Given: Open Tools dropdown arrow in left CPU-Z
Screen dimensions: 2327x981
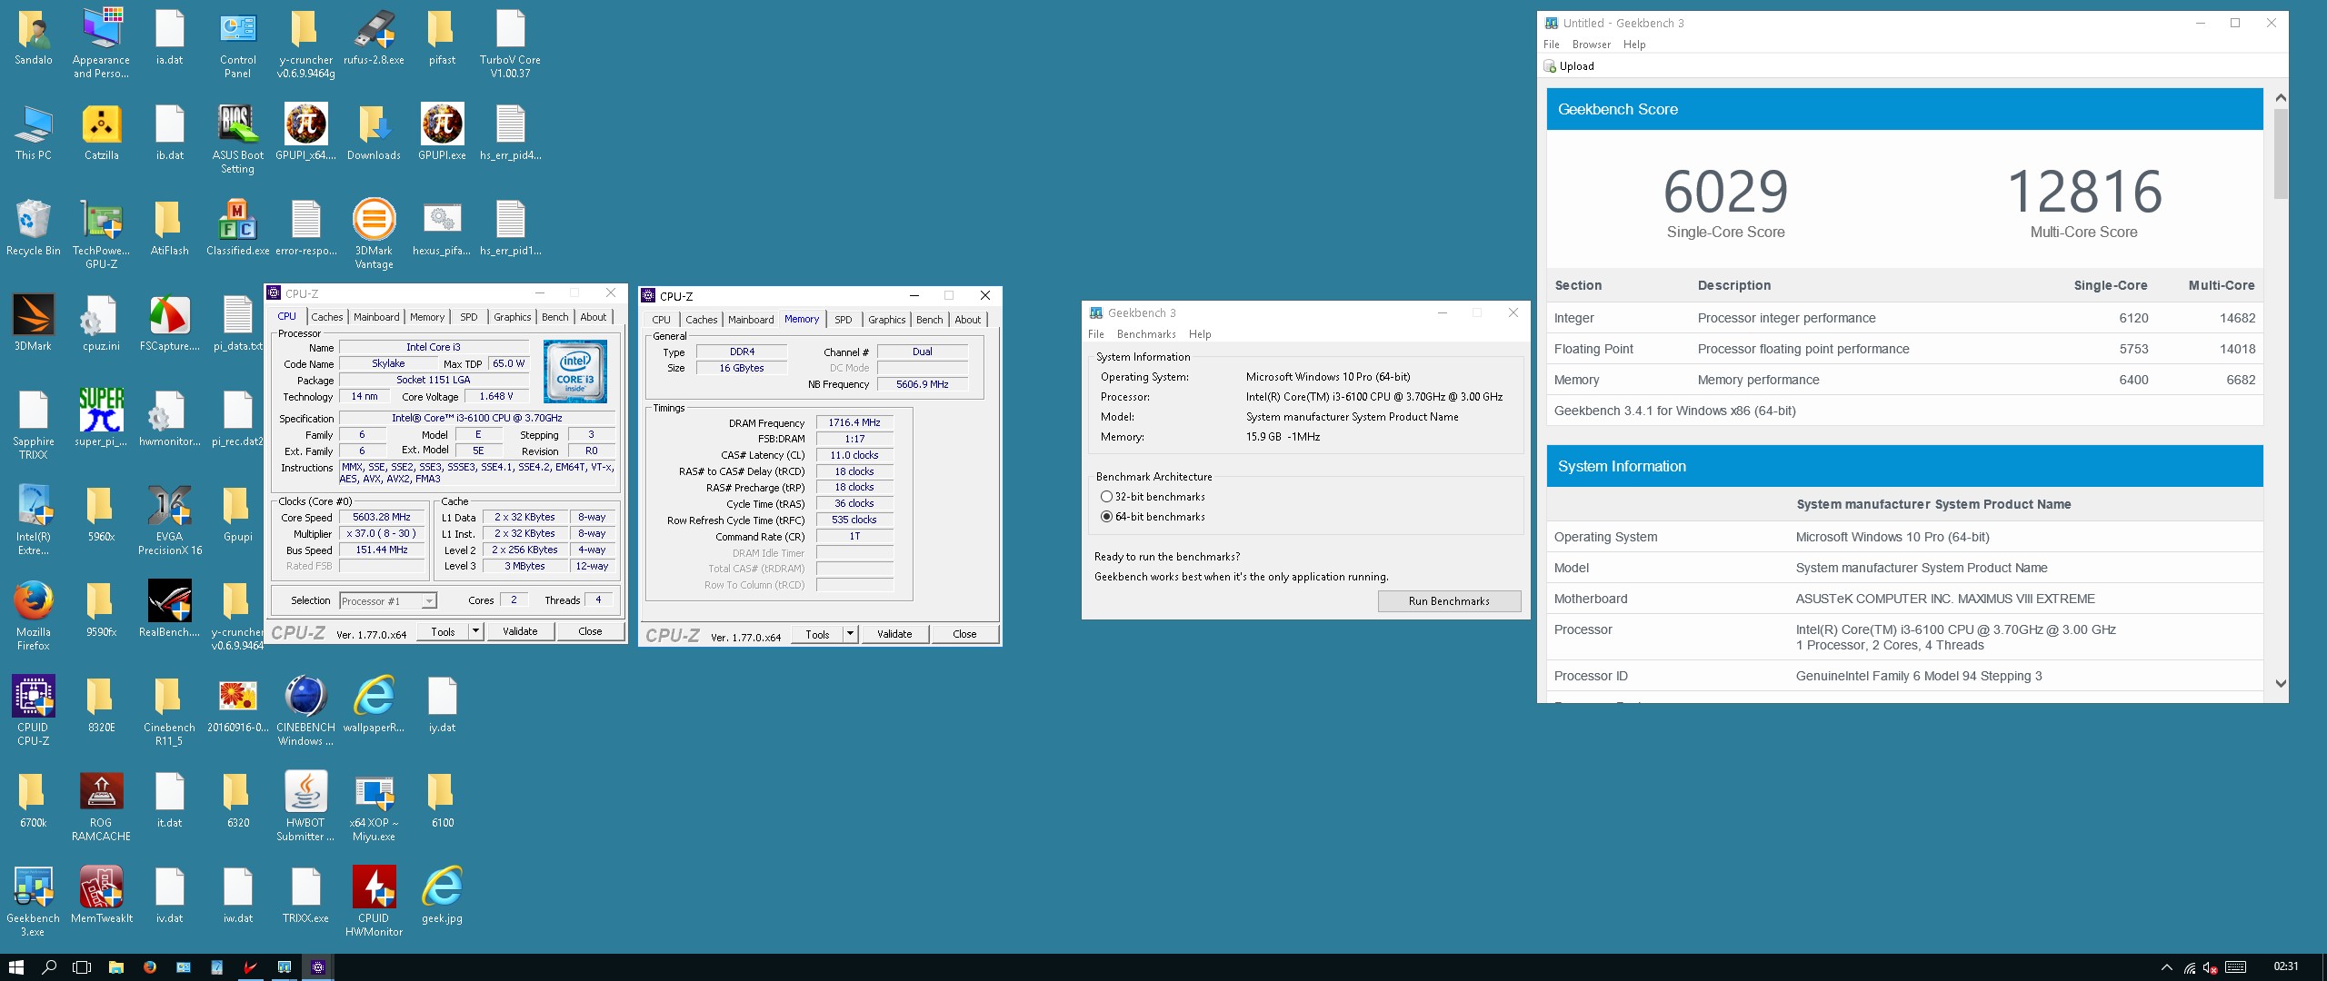Looking at the screenshot, I should [475, 631].
